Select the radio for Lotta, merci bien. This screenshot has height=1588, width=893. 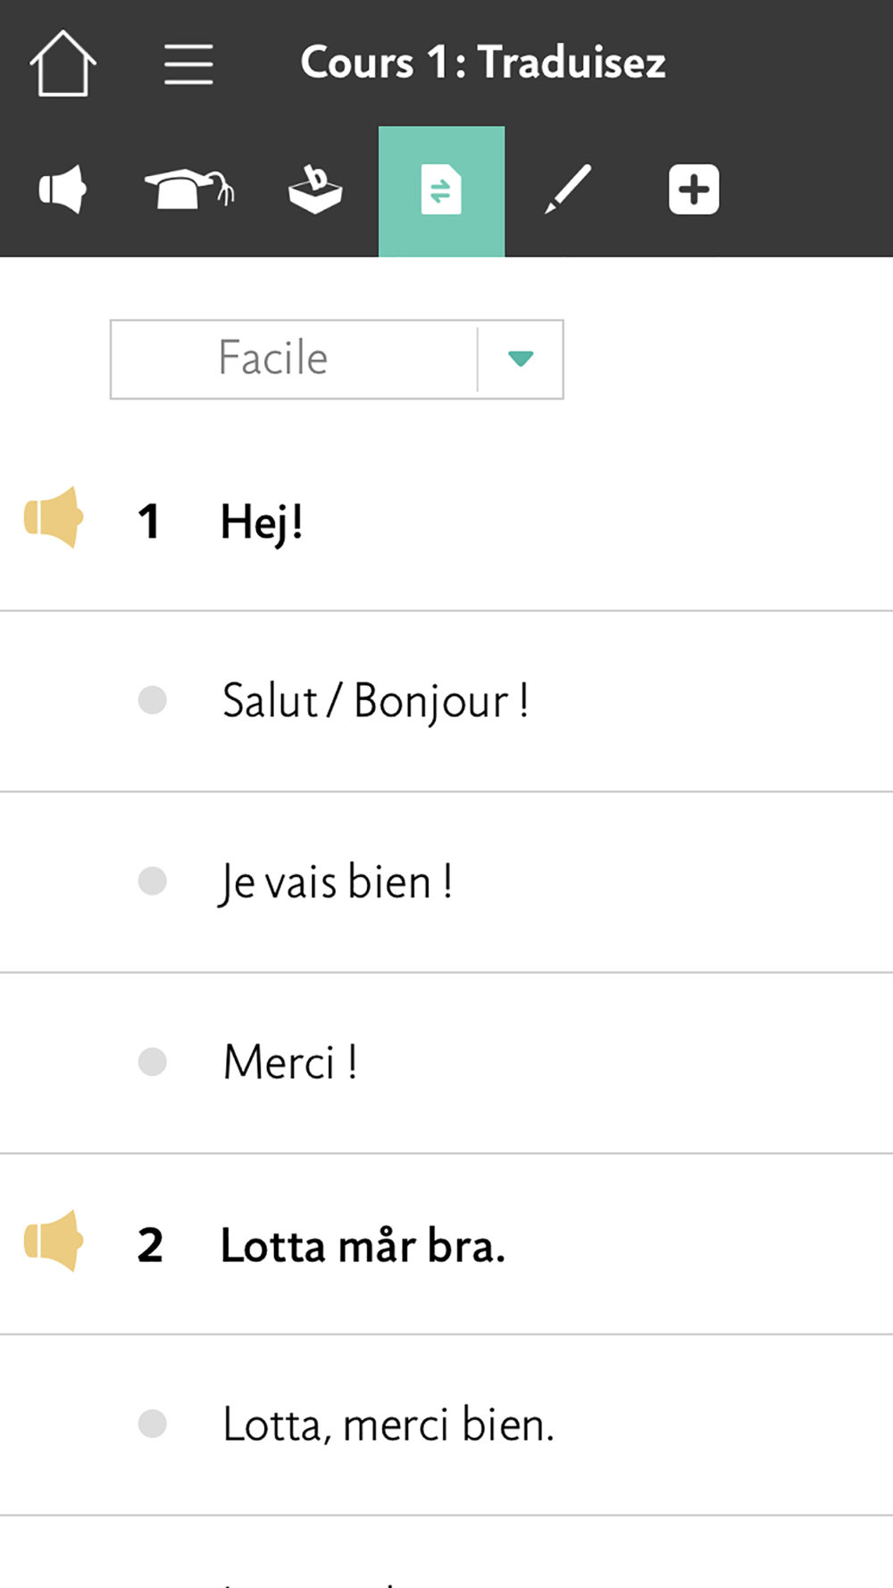coord(153,1424)
